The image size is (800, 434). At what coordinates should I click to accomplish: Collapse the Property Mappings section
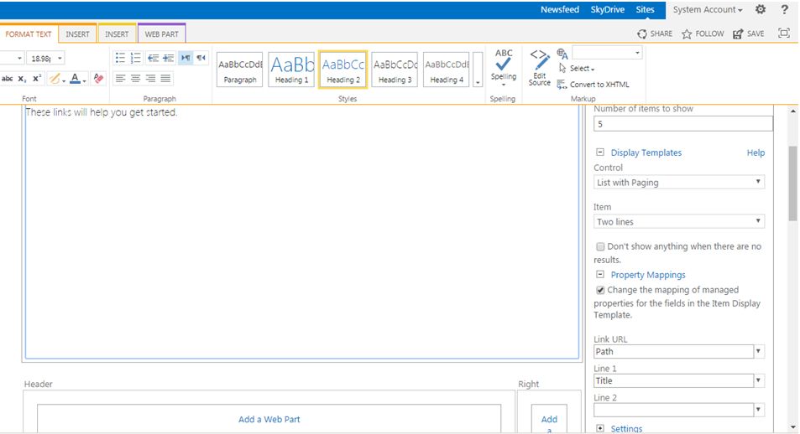point(600,274)
